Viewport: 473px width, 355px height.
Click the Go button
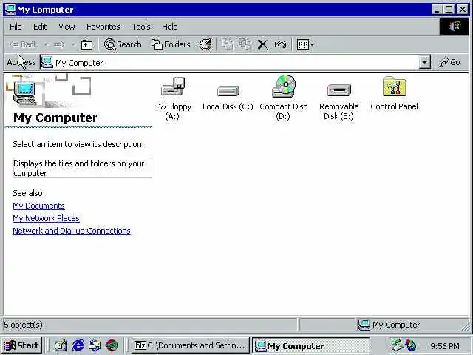click(450, 62)
